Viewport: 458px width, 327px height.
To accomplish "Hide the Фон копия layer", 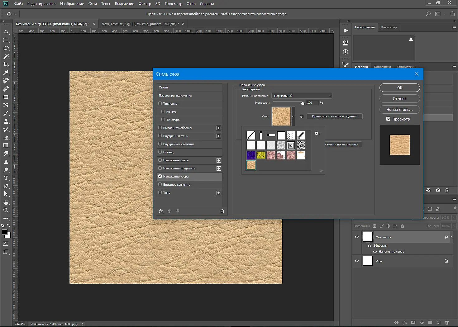I will click(x=357, y=237).
